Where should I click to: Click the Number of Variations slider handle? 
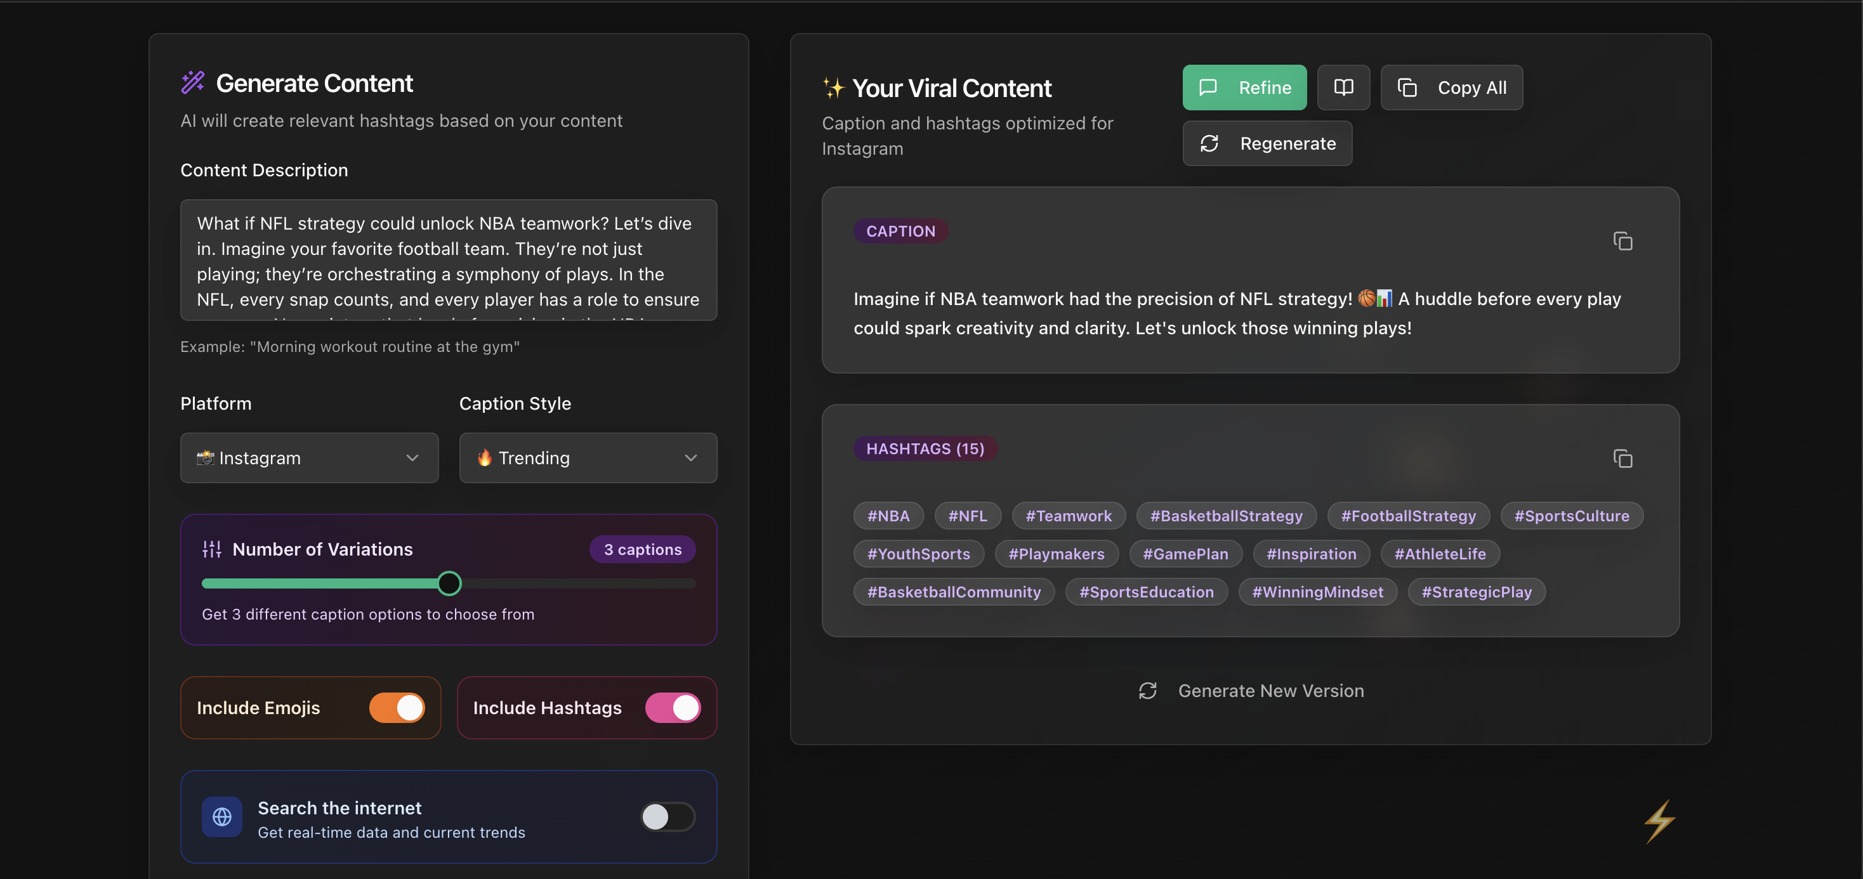click(449, 583)
